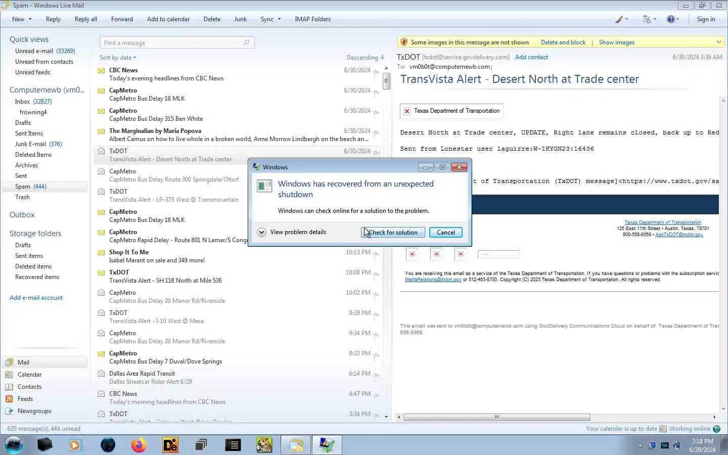Open the blue Help question mark icon
Screen dimensions: 728x455
[x=670, y=19]
